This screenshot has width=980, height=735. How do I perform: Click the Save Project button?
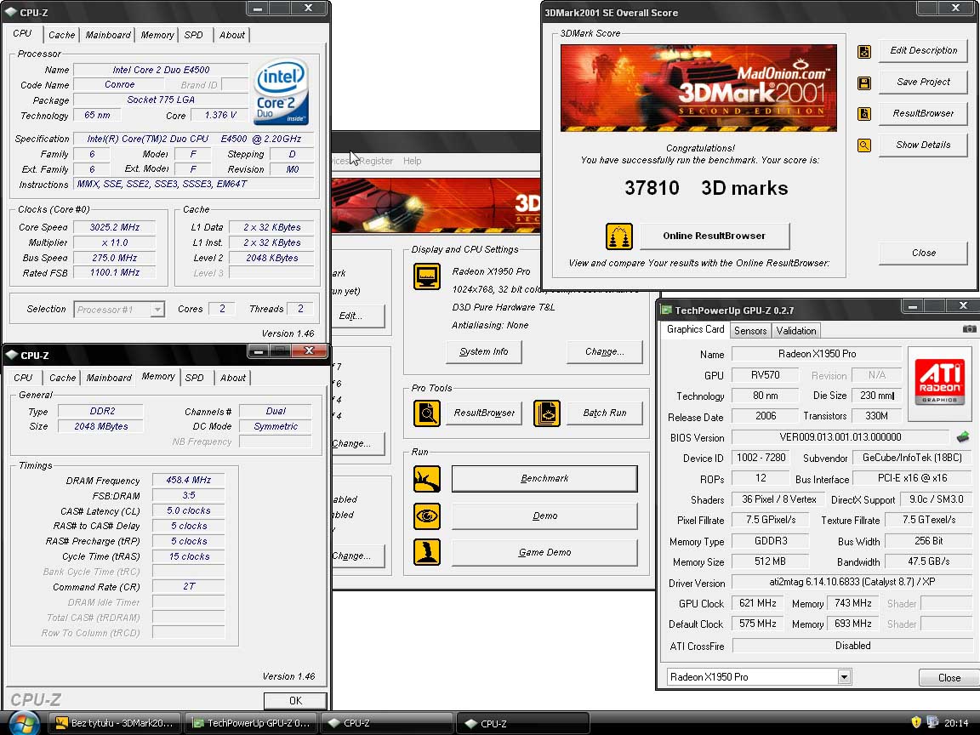point(923,82)
